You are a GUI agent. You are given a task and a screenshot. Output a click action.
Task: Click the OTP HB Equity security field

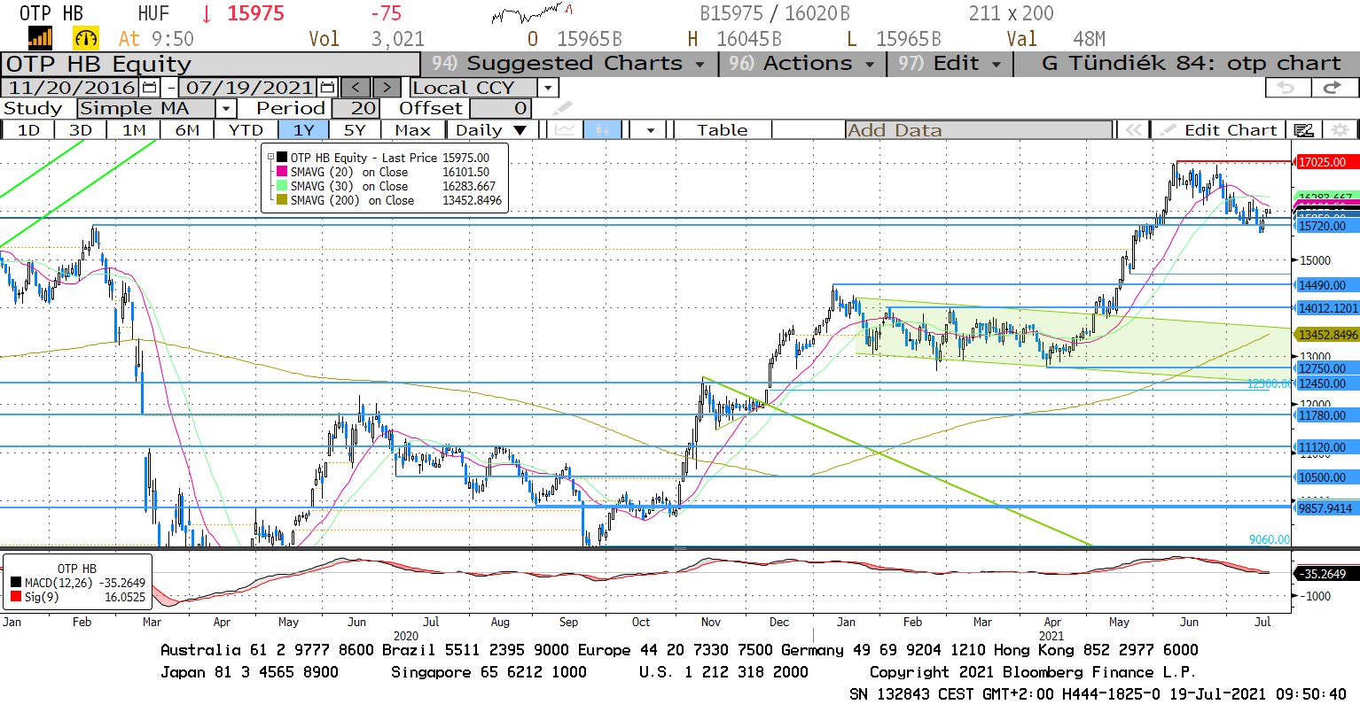pos(210,64)
